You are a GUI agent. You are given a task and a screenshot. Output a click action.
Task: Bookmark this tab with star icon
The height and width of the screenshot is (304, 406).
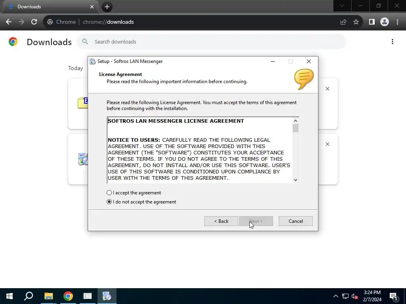(x=356, y=22)
